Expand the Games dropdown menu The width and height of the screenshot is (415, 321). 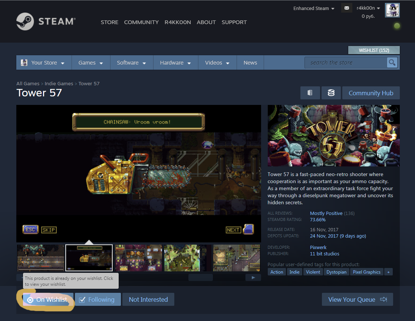(90, 63)
